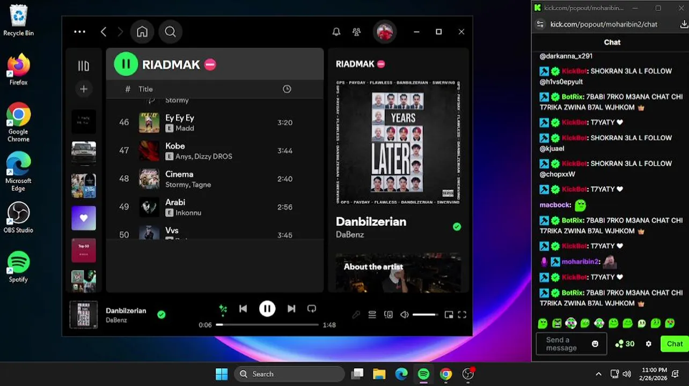Open the play queue
The image size is (689, 386).
[372, 315]
